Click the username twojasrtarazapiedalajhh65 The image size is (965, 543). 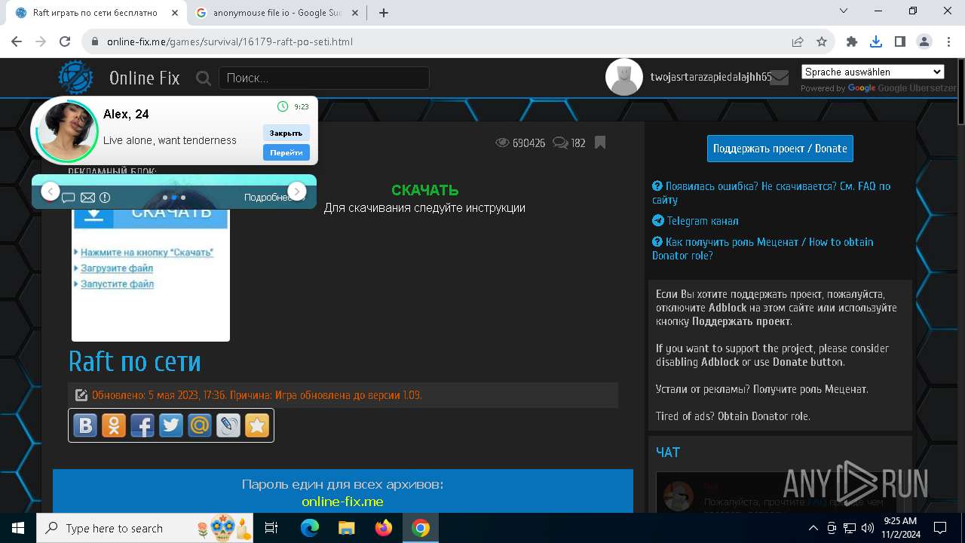(711, 77)
